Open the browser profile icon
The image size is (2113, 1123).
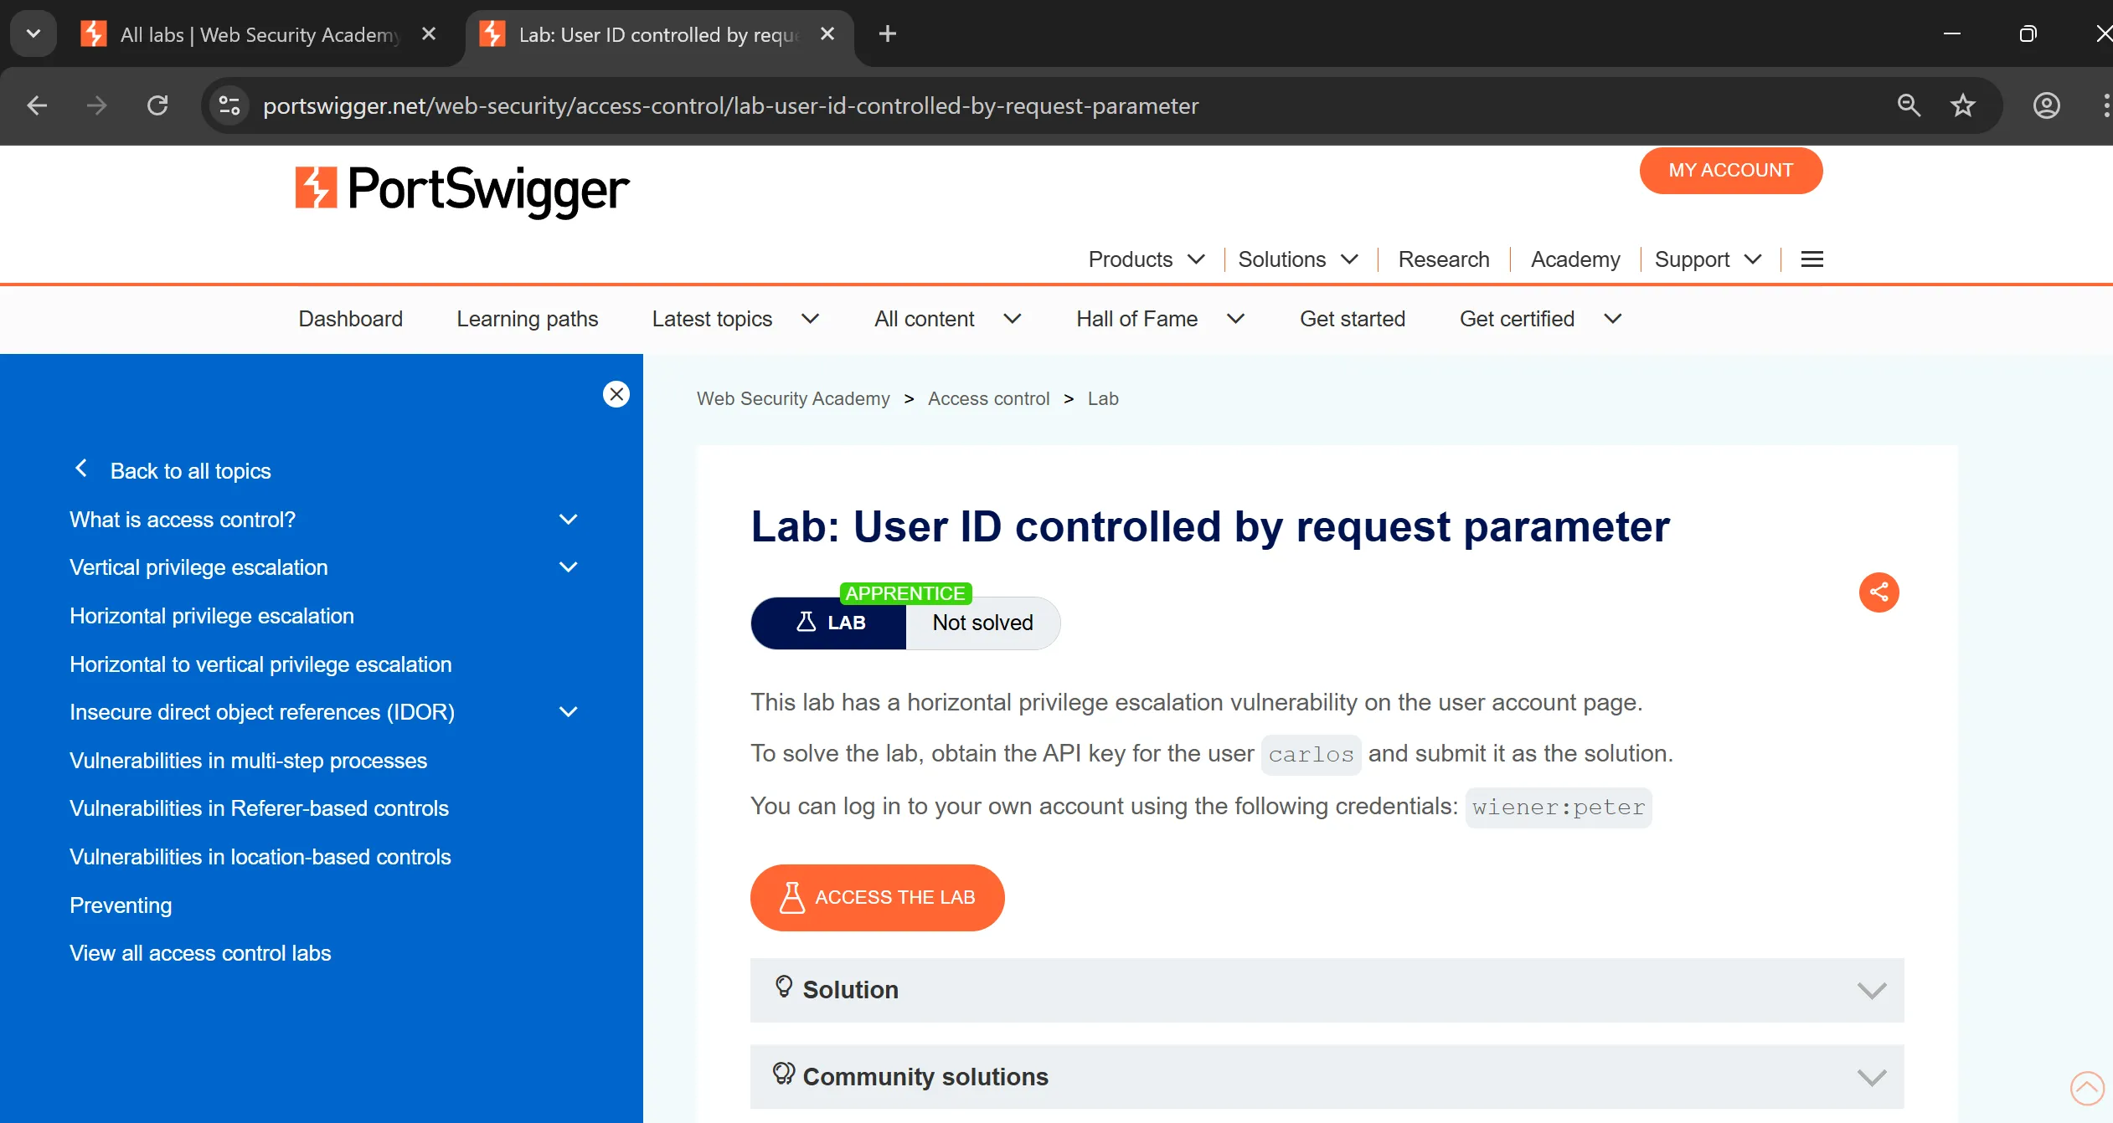pos(2046,105)
